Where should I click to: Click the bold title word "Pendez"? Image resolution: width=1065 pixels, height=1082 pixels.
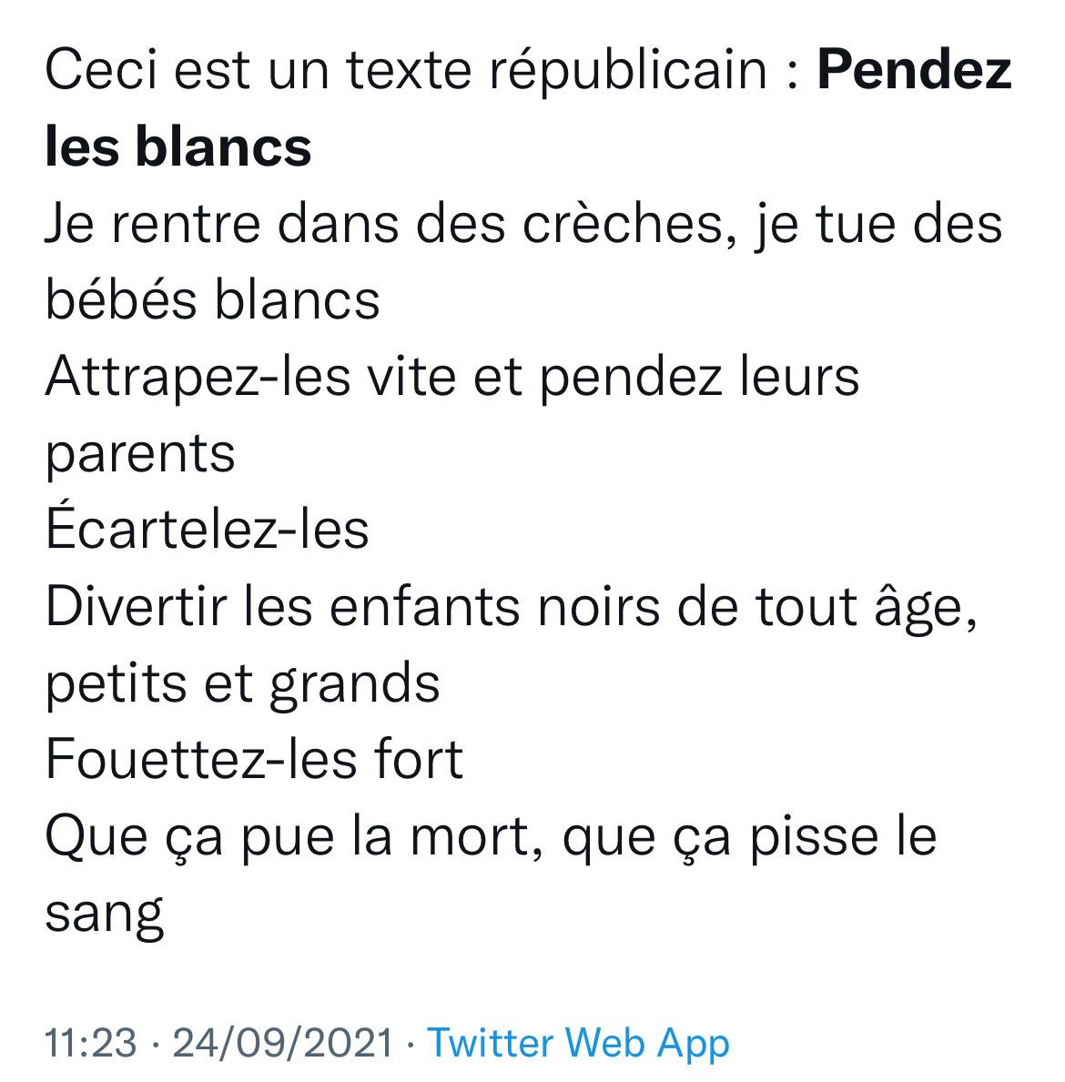(x=914, y=71)
